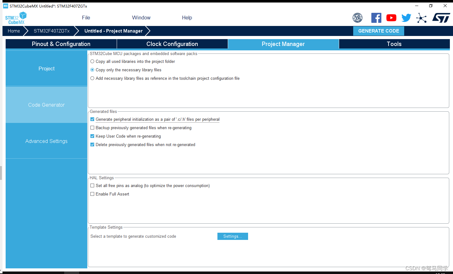Image resolution: width=453 pixels, height=274 pixels.
Task: Minimize the STM32CubeMX window
Action: (416, 6)
